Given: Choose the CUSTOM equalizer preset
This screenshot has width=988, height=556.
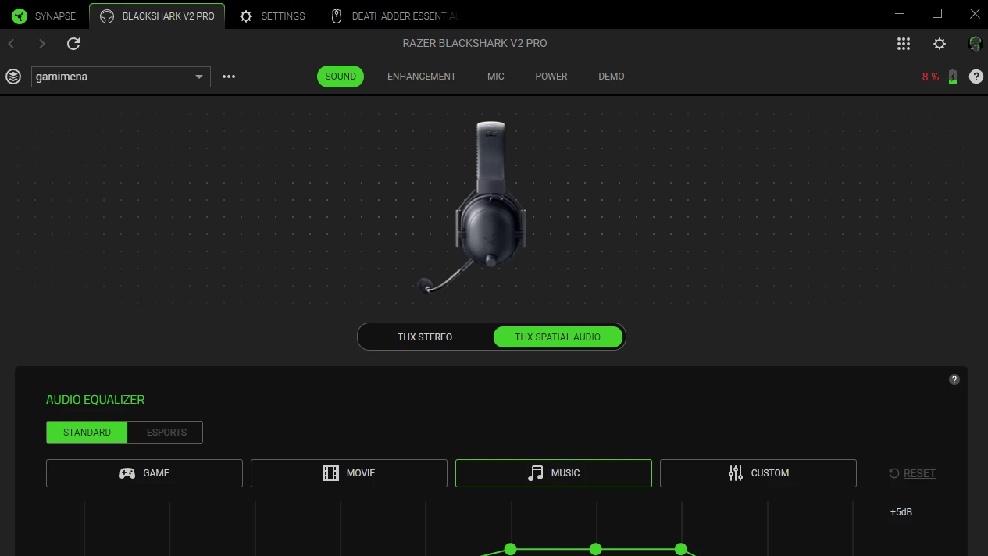Looking at the screenshot, I should (758, 473).
